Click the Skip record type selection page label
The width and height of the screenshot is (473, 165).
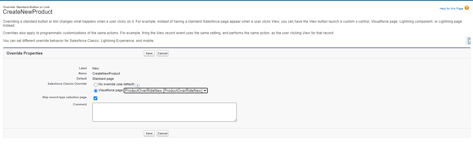tap(64, 97)
